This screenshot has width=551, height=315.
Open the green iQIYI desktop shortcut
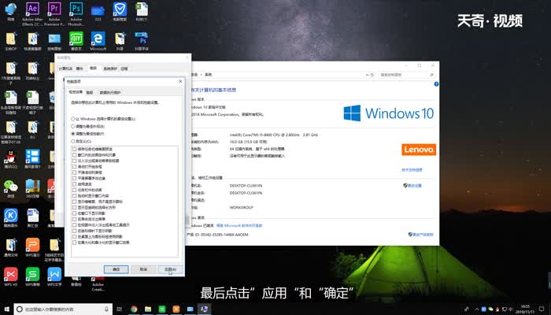[76, 41]
